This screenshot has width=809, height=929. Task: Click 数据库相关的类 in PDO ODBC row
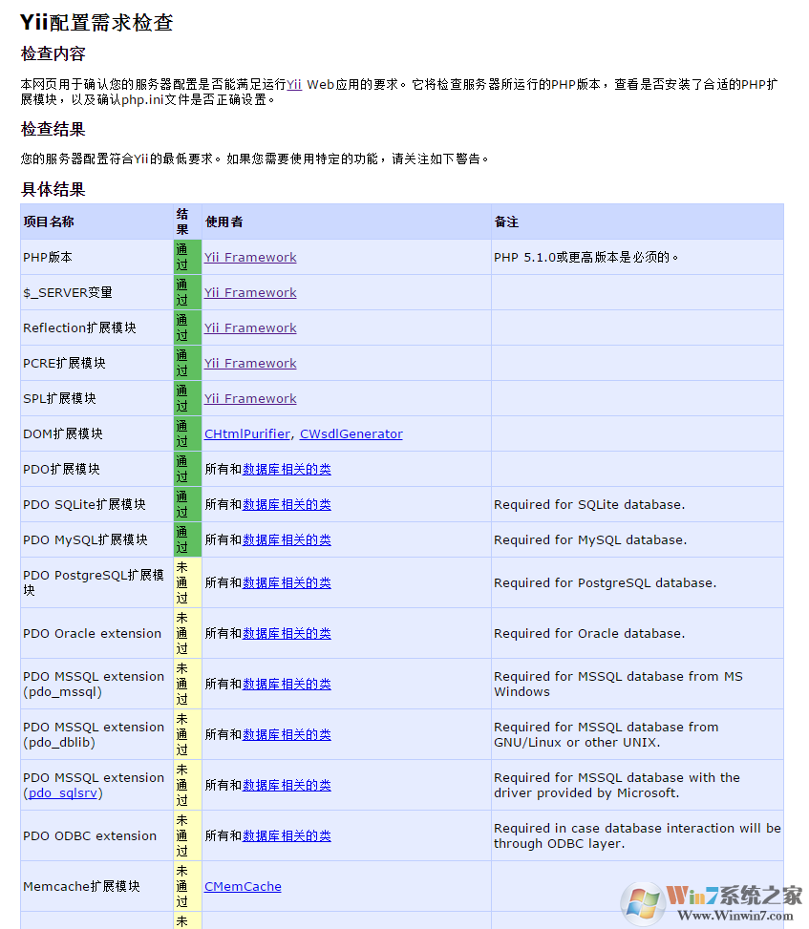coord(286,835)
